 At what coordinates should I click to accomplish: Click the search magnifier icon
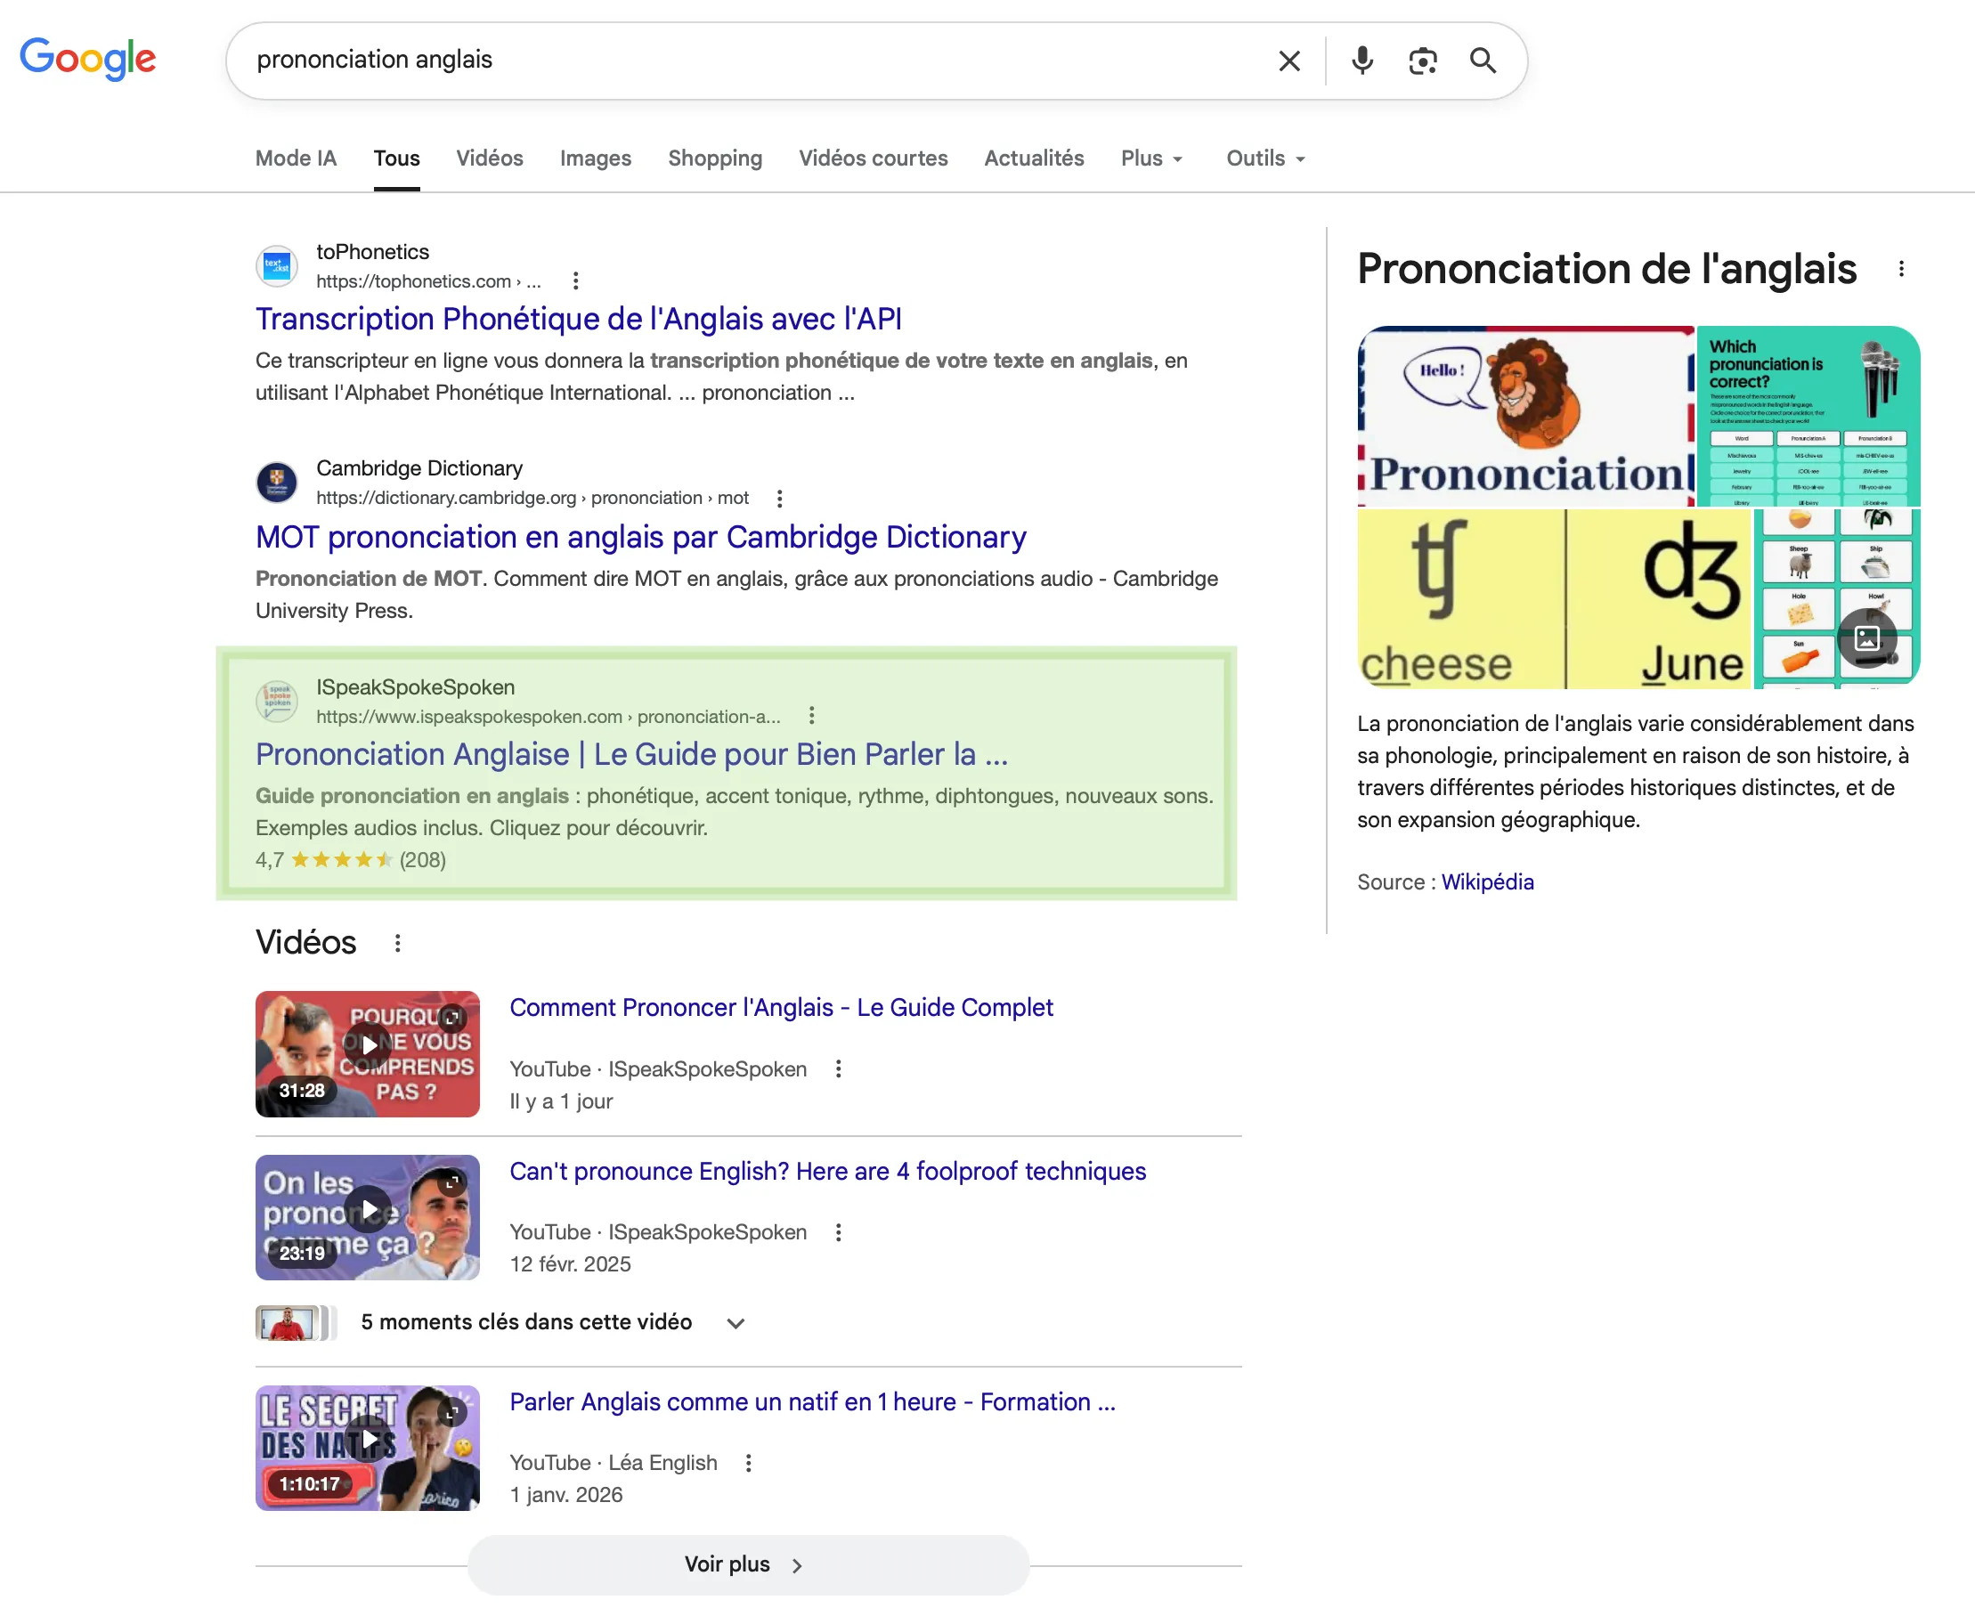tap(1483, 61)
